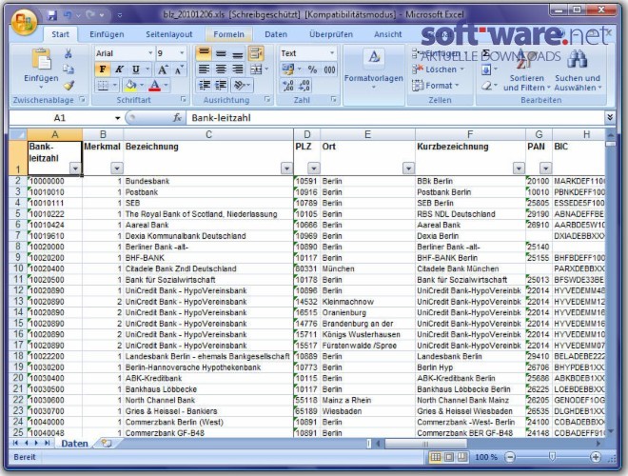Zoom out with the minus button

tap(509, 457)
